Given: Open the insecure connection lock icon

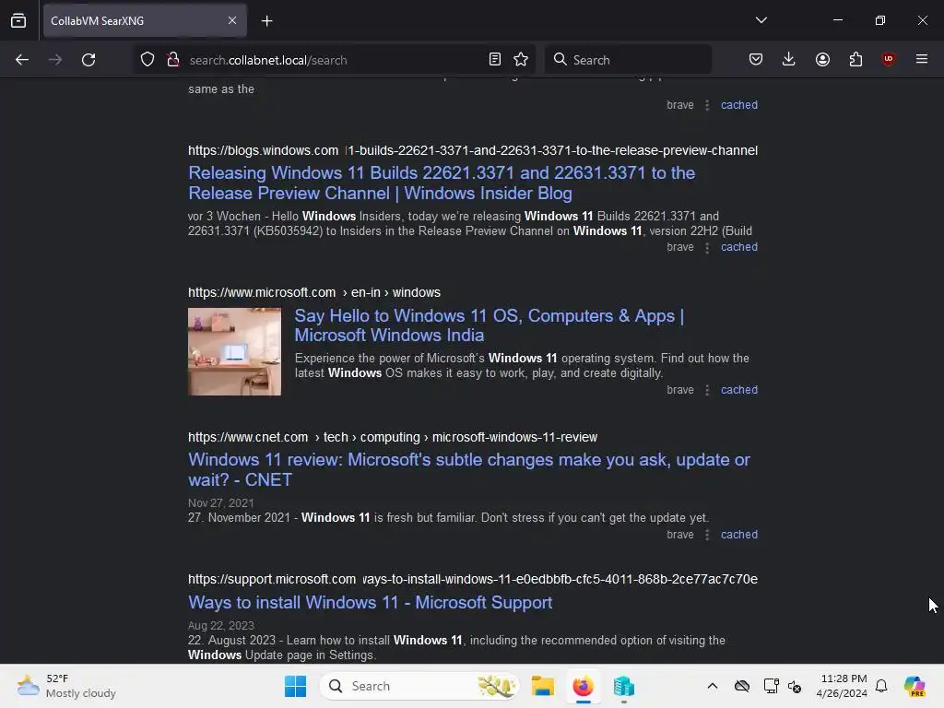Looking at the screenshot, I should click(x=173, y=60).
